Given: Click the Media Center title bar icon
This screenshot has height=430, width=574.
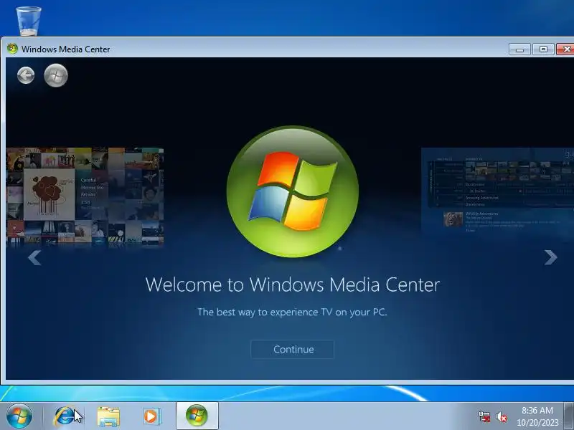Looking at the screenshot, I should (x=12, y=49).
